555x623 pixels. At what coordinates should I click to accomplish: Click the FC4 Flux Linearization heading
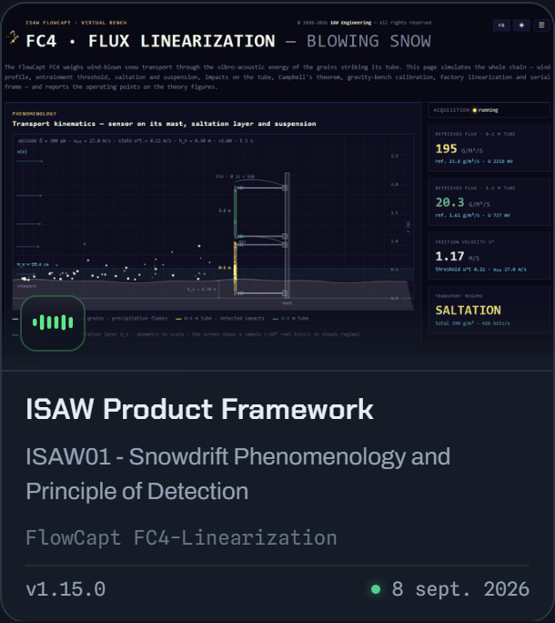click(227, 41)
